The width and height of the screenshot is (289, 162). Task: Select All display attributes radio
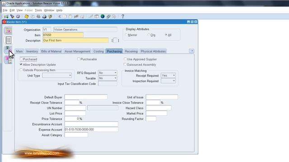coord(166,35)
